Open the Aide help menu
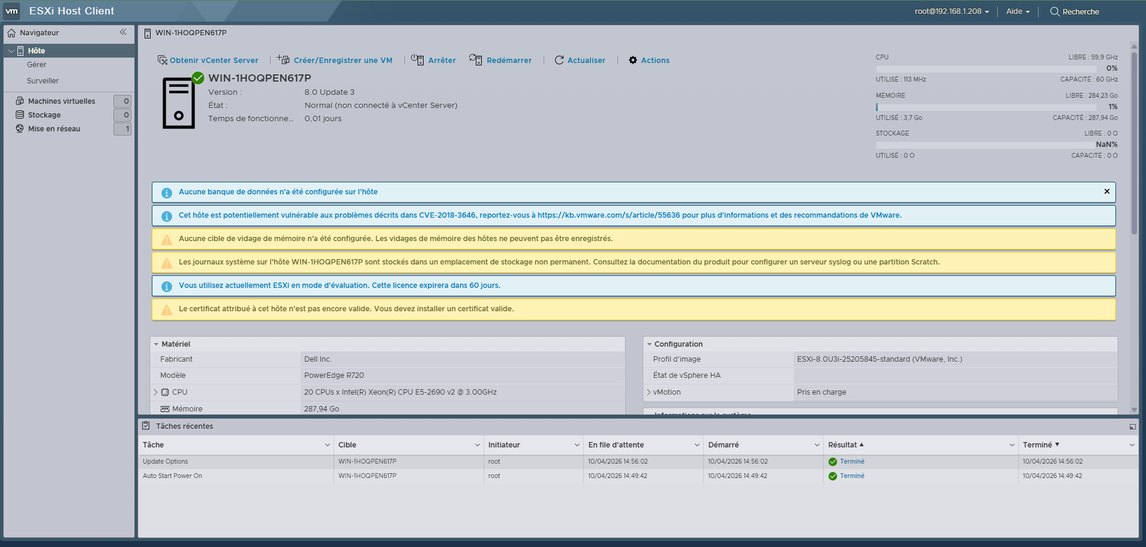The width and height of the screenshot is (1146, 547). tap(1018, 11)
